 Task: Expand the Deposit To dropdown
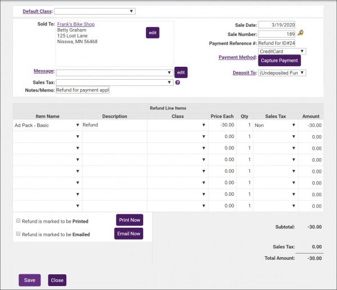282,72
